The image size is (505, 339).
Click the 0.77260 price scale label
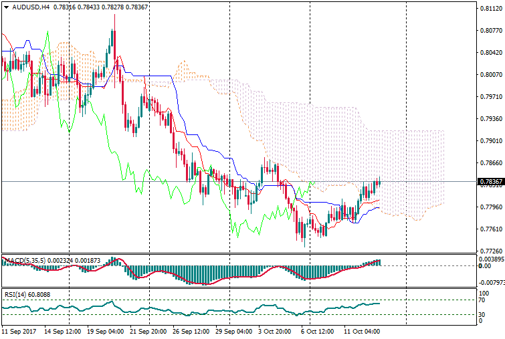pyautogui.click(x=490, y=251)
